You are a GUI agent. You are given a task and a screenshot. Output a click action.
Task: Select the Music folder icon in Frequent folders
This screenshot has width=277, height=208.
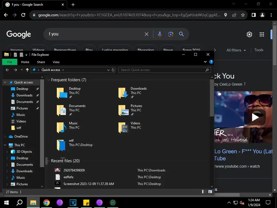[61, 128]
